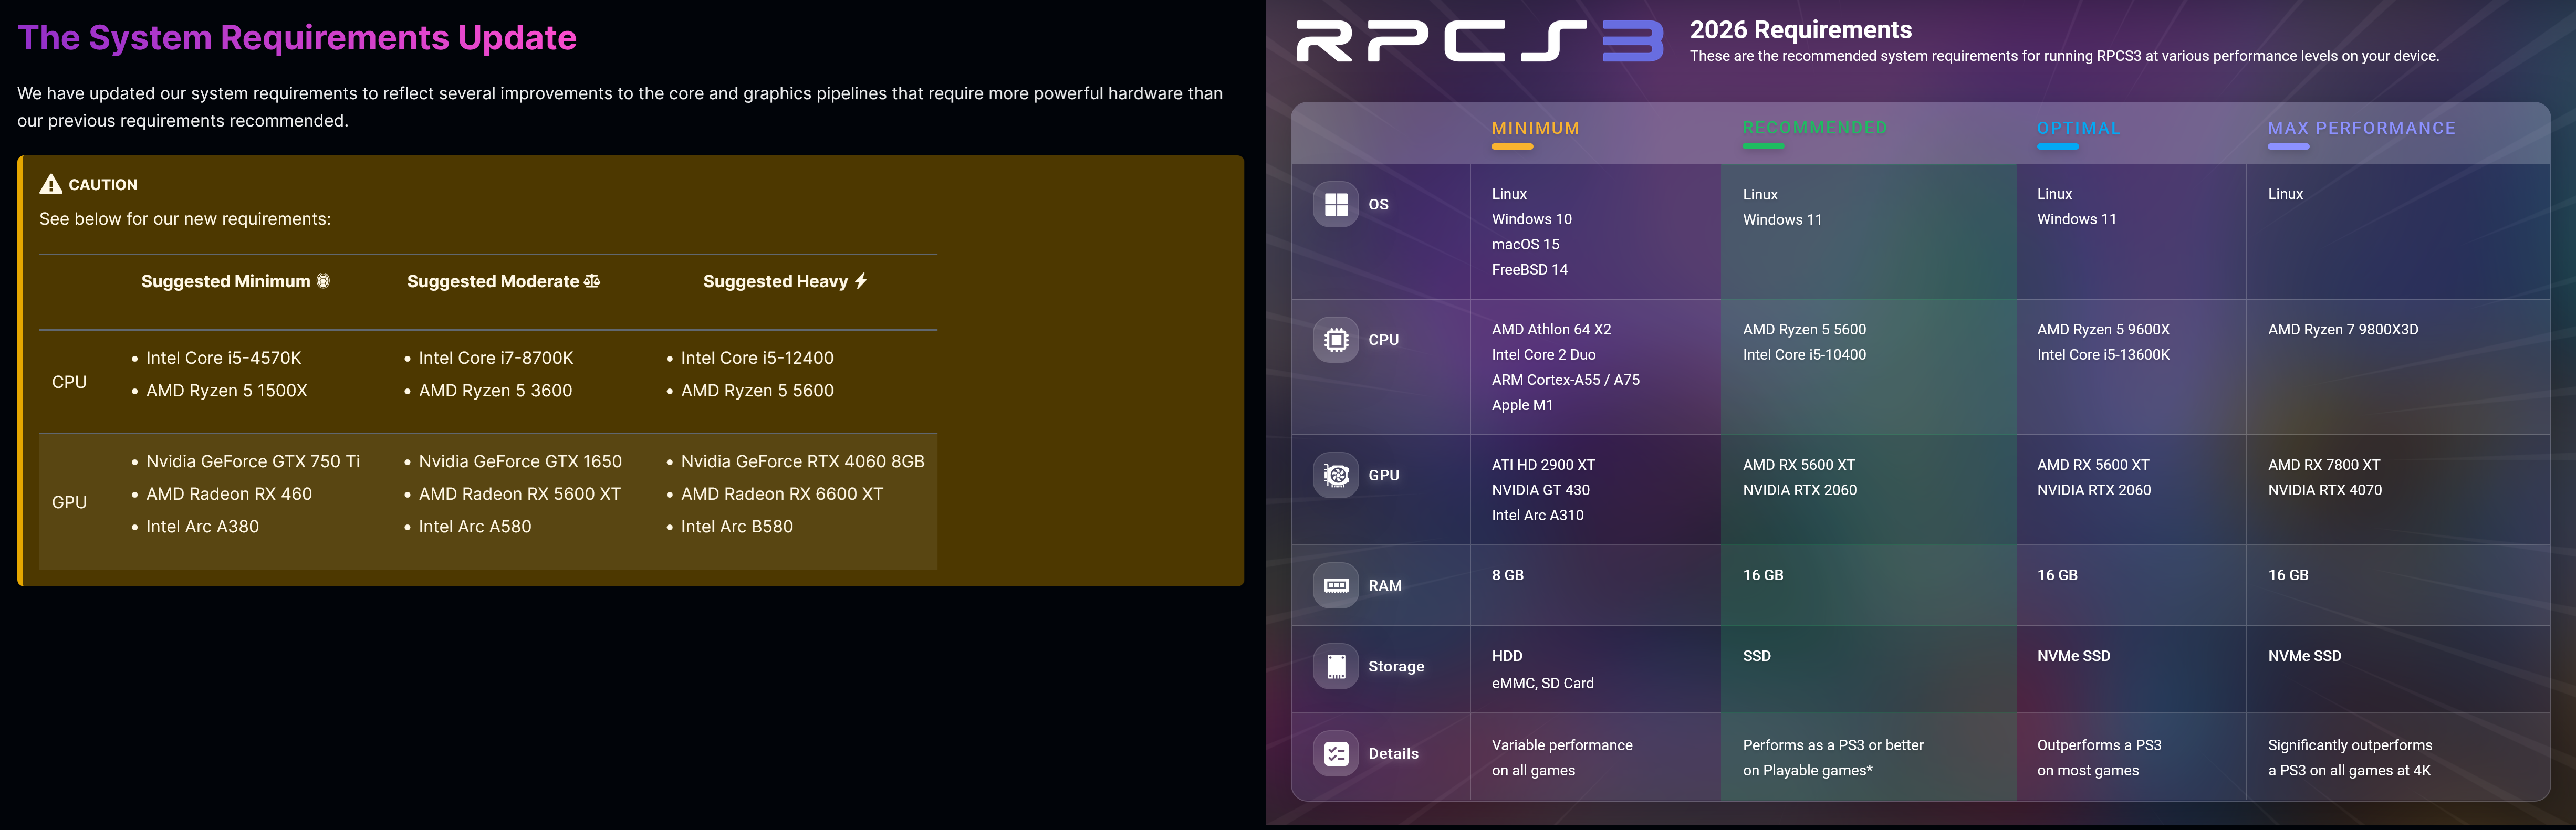Click the "See below for our new requirements:" line

tap(185, 219)
